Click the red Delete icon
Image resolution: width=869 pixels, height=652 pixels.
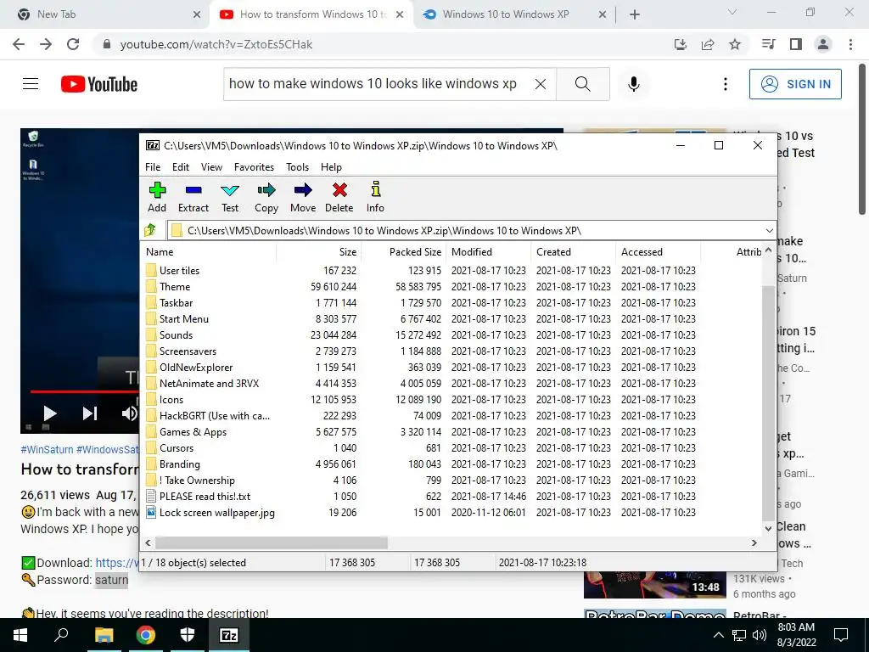coord(339,197)
